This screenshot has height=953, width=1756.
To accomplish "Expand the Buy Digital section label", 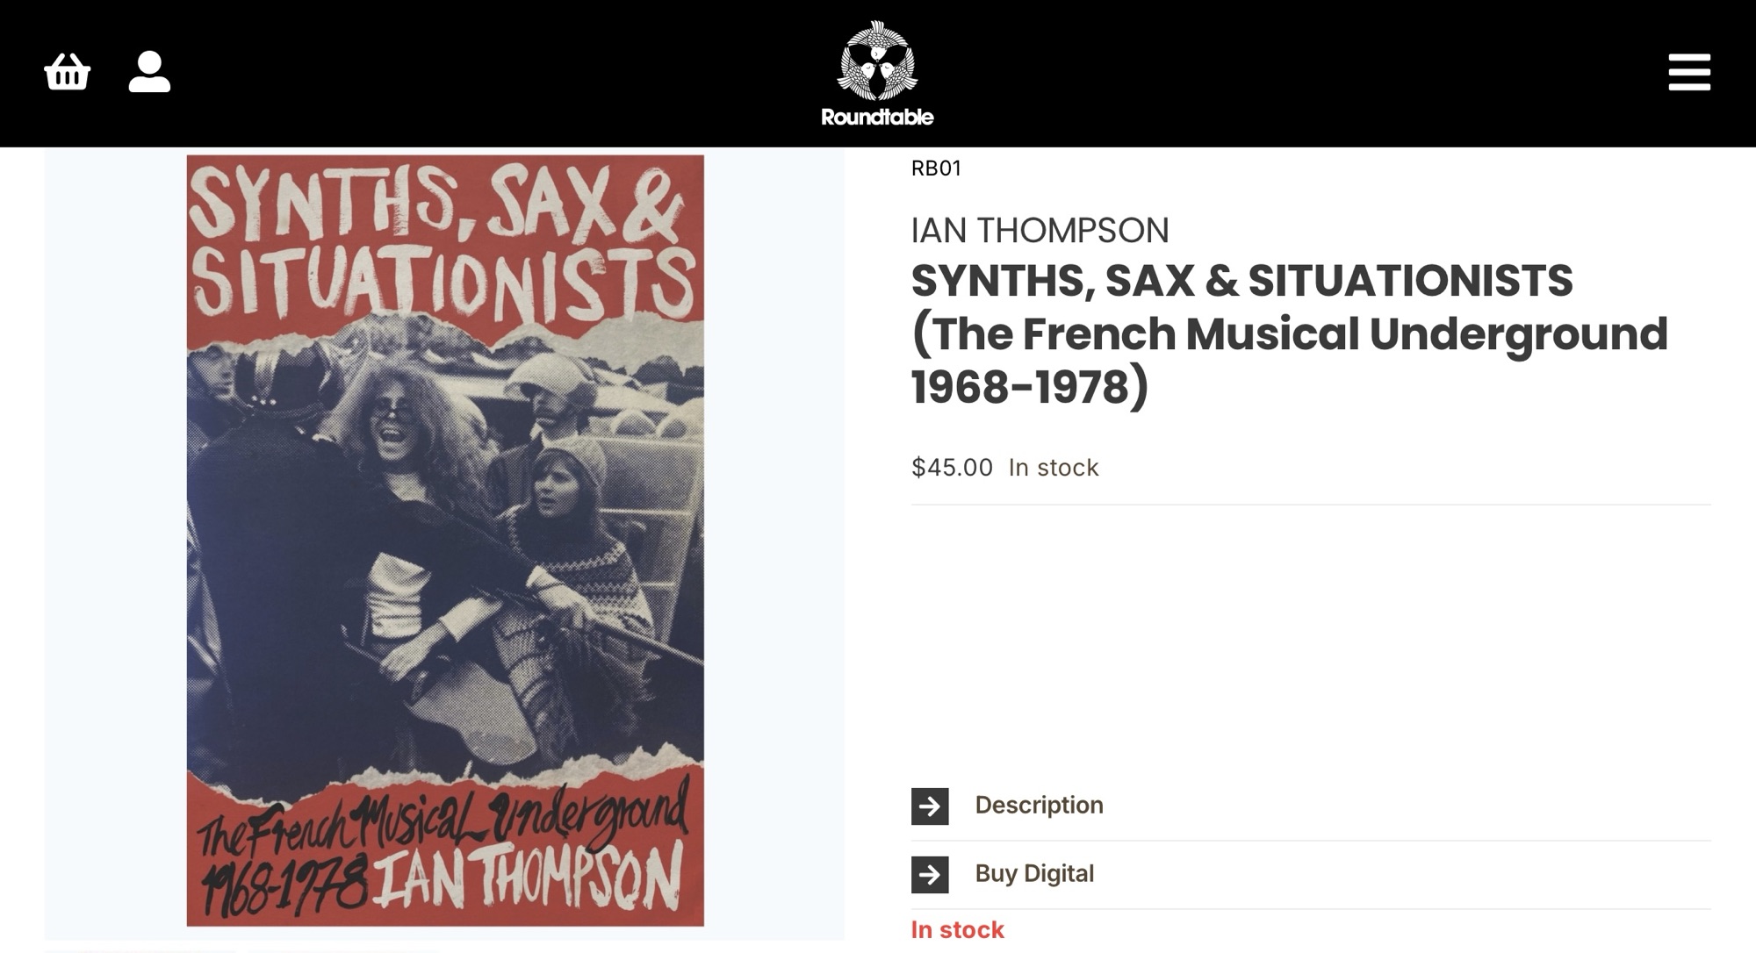I will [1034, 873].
